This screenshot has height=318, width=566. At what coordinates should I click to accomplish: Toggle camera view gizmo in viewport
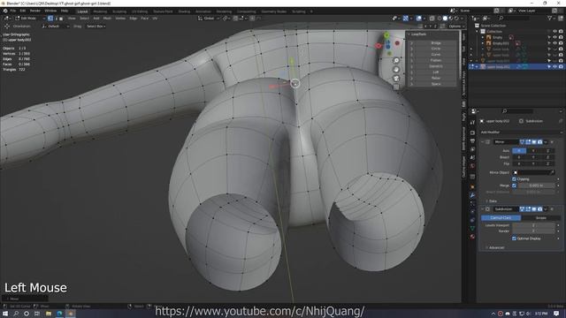pos(396,79)
